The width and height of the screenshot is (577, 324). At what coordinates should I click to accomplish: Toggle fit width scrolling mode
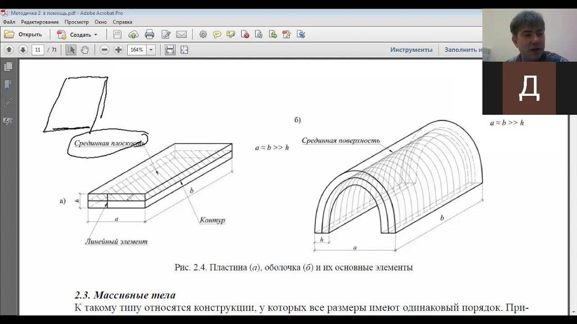pos(170,49)
